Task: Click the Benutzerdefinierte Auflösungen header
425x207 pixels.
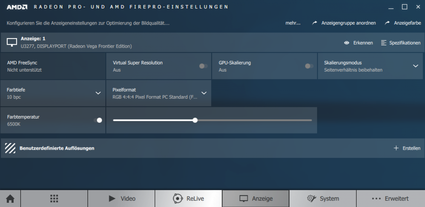Action: pyautogui.click(x=57, y=148)
